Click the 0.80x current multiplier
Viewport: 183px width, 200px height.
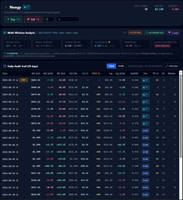pyautogui.click(x=175, y=9)
